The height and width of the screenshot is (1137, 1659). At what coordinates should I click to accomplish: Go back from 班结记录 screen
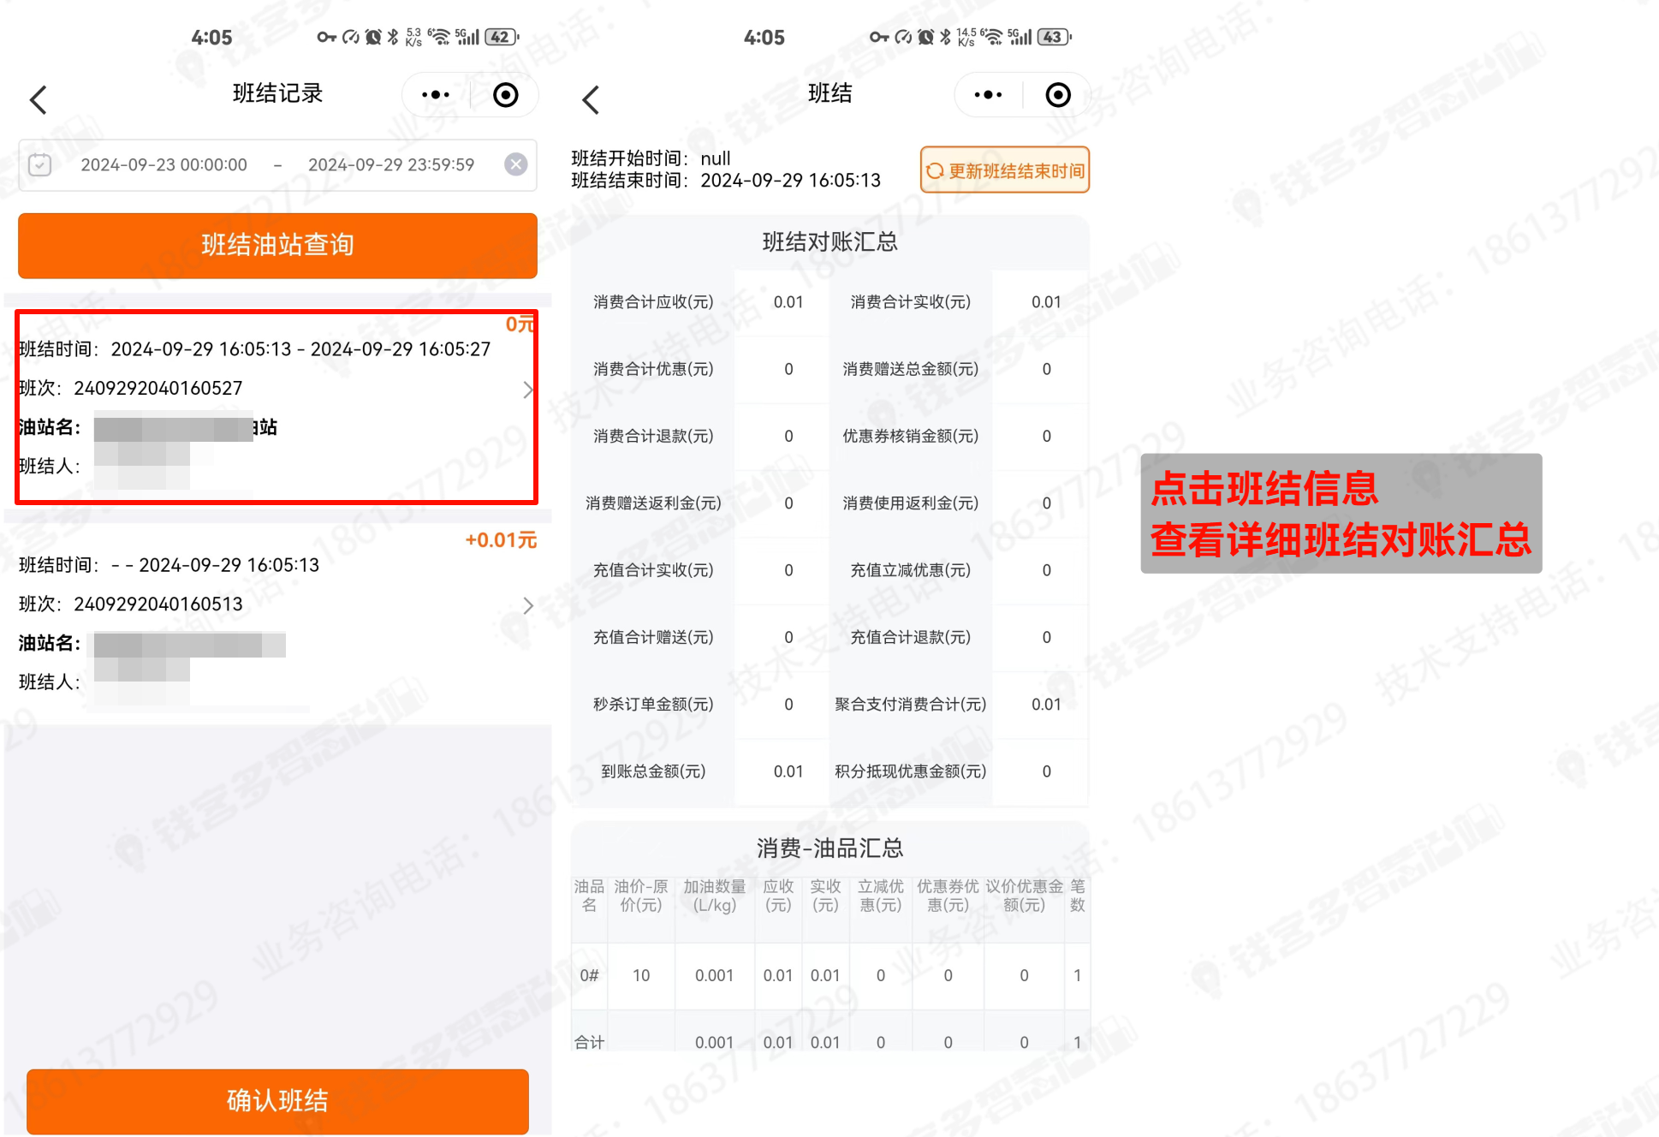38,99
